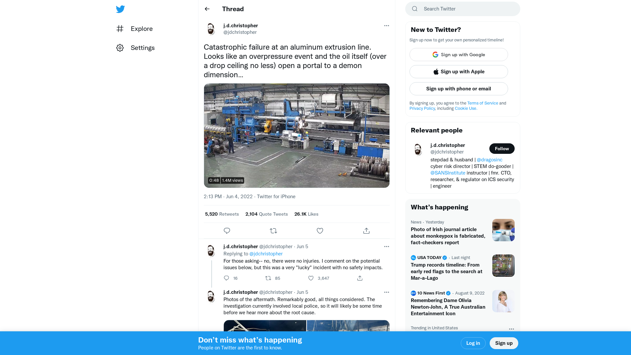631x355 pixels.
Task: Click the Twitter bird logo
Action: click(x=120, y=9)
